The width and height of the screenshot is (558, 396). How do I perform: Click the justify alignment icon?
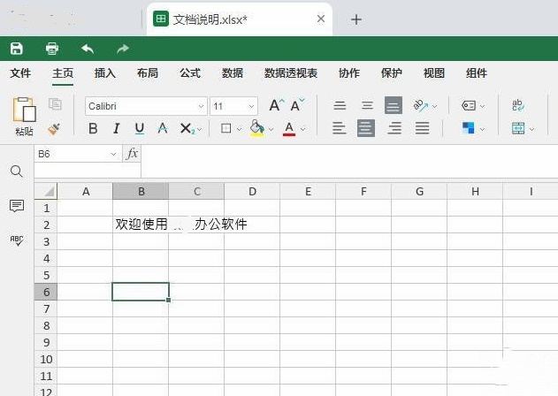pos(422,128)
